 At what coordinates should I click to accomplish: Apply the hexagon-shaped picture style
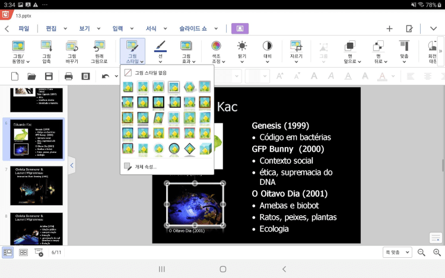click(189, 87)
